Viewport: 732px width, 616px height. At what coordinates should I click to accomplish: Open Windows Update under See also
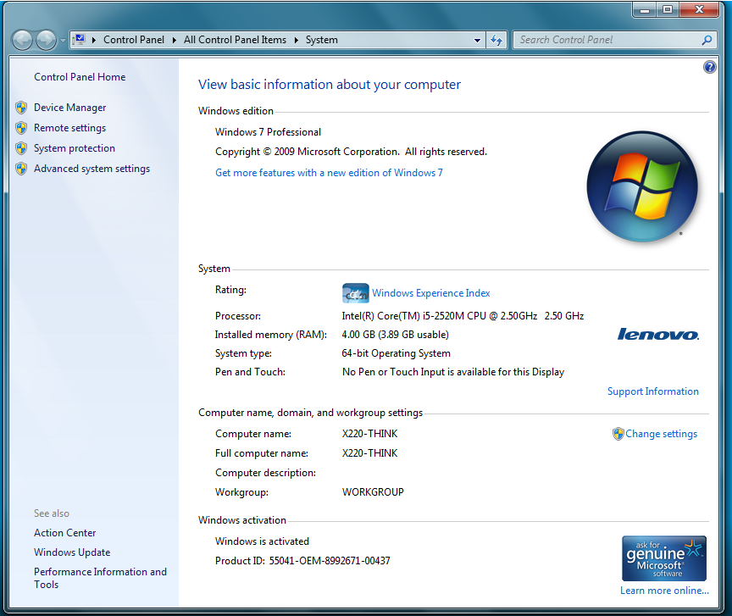click(72, 552)
